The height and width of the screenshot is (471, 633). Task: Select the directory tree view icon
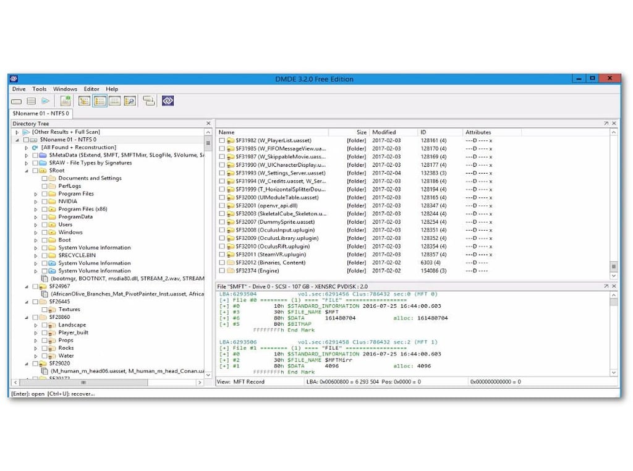(x=84, y=101)
